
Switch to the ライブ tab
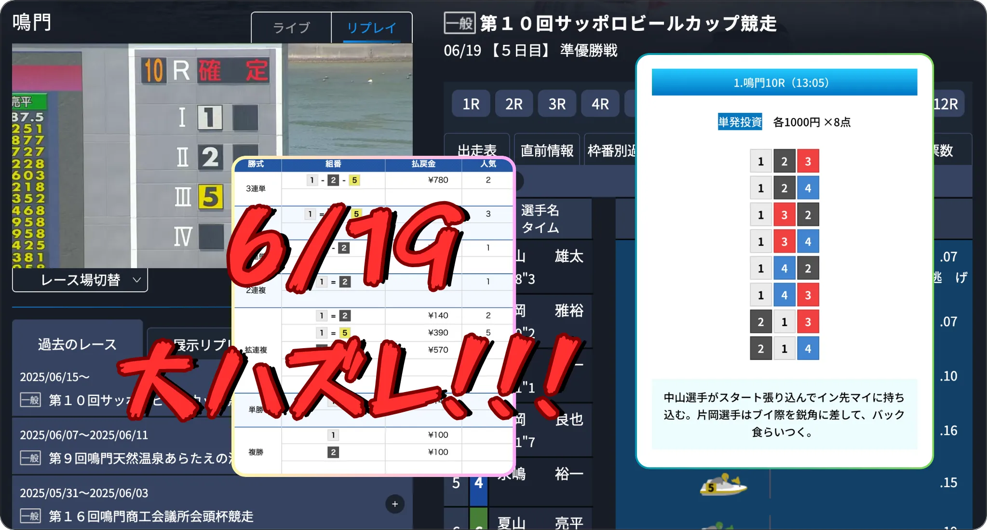tap(291, 28)
